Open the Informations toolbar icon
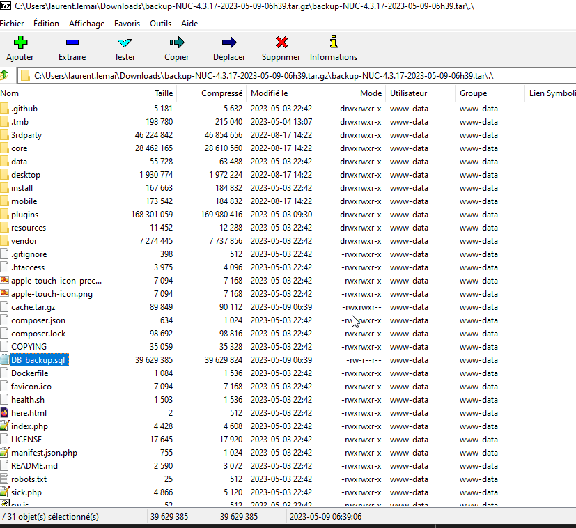 pos(334,42)
